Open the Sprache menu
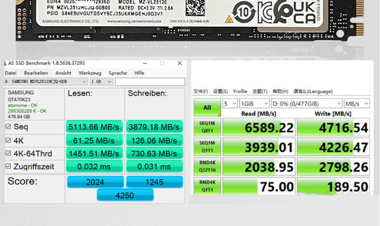Viewport: 380px width, 226px height. (x=118, y=73)
